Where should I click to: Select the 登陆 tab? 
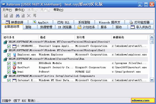tap(30, 27)
